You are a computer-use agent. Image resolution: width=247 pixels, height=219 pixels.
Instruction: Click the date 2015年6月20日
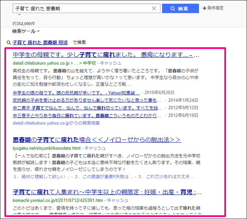[x=159, y=92]
